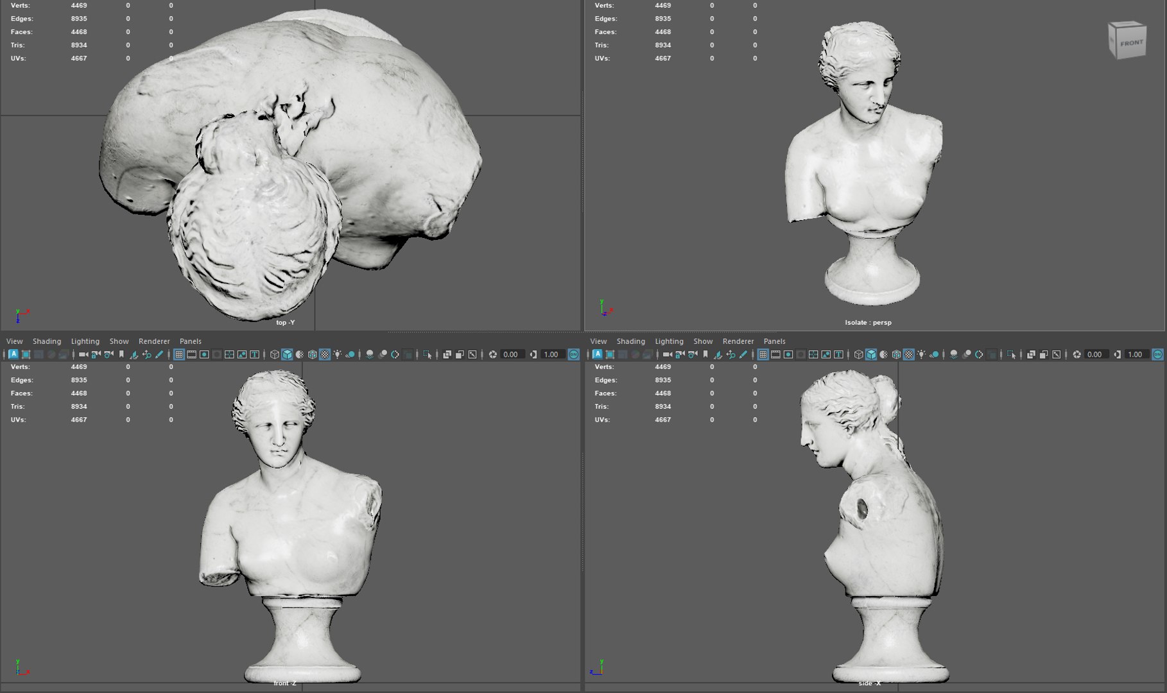Toggle View Transform button in front panel toolbar
Viewport: 1167px width, 693px height.
tap(573, 354)
